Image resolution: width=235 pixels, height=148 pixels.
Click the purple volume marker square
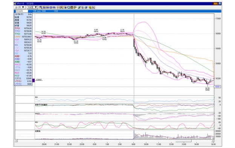(x=34, y=80)
